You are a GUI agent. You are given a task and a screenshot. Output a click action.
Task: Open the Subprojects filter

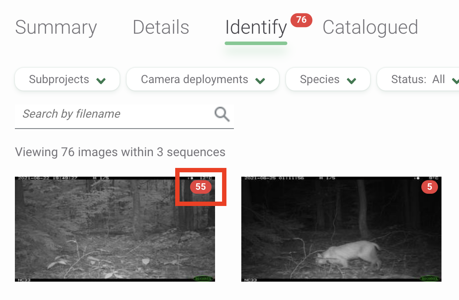pyautogui.click(x=67, y=80)
